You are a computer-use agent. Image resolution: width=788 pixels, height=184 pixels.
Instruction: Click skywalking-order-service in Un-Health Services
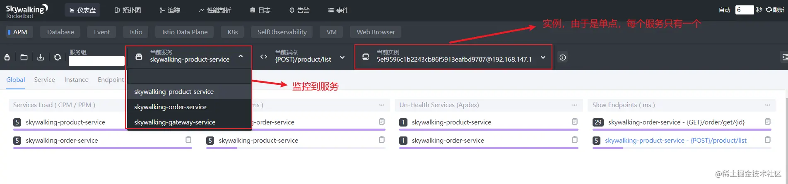tap(448, 141)
